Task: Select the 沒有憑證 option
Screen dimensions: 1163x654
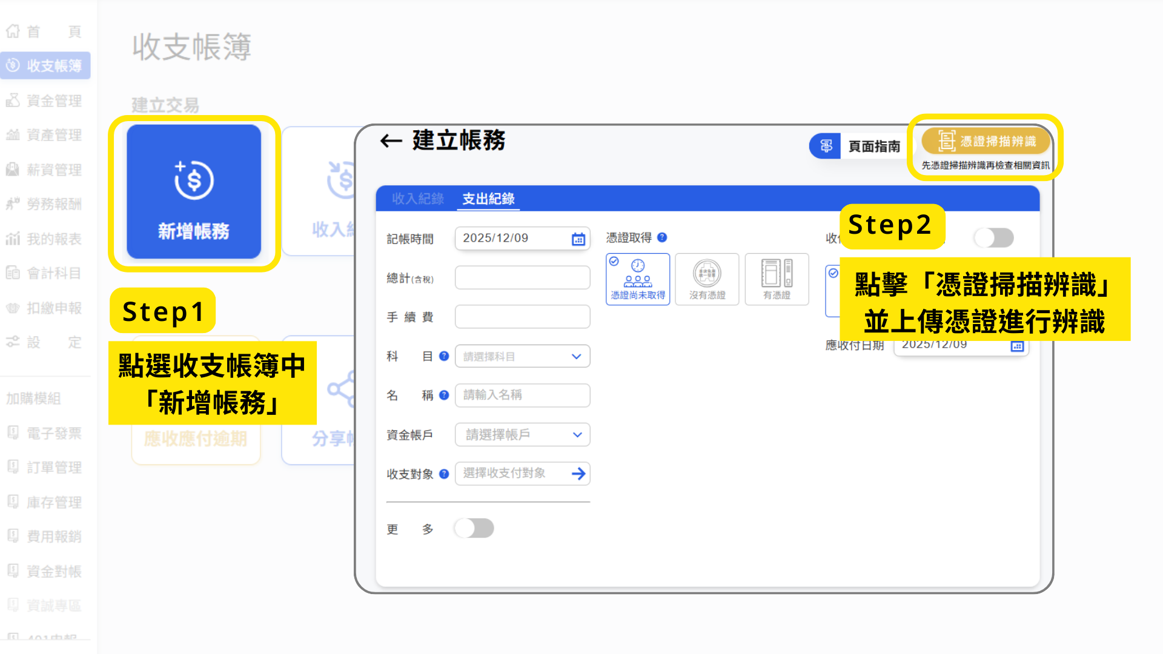Action: coord(707,279)
